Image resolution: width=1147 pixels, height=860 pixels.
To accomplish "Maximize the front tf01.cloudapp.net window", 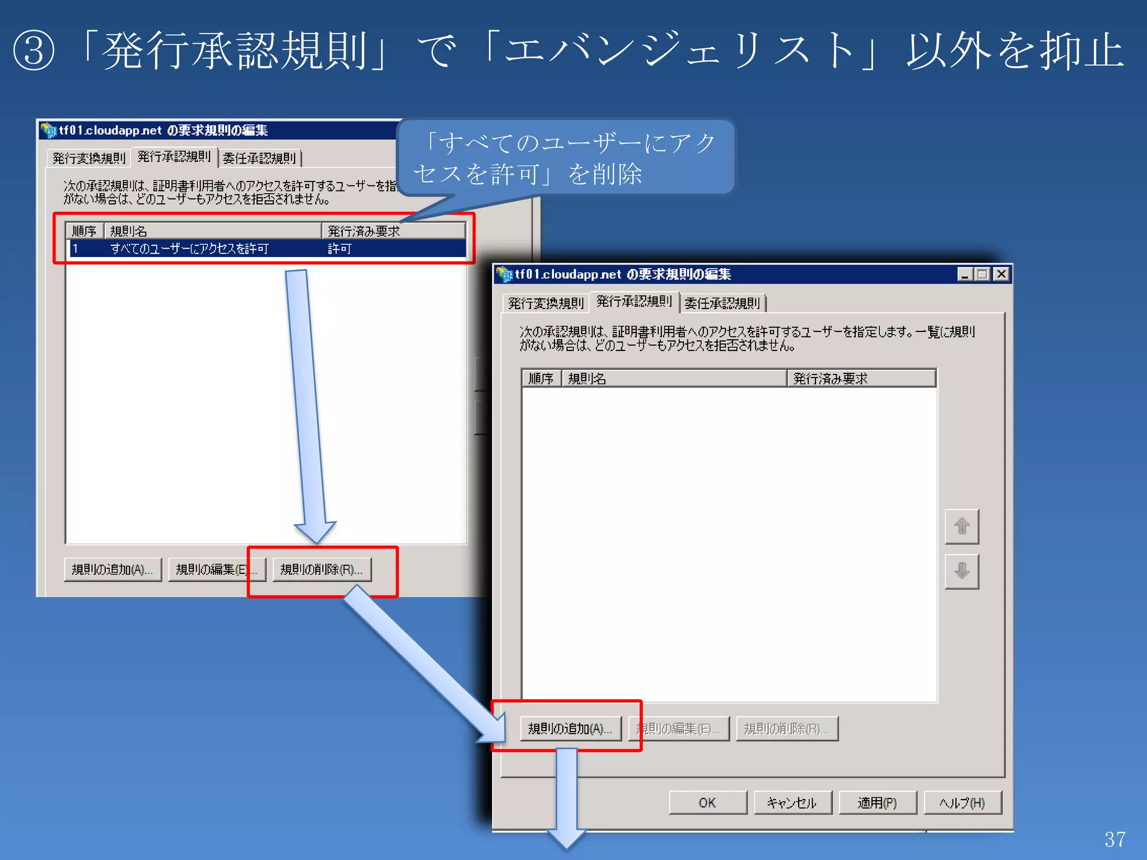I will [982, 274].
